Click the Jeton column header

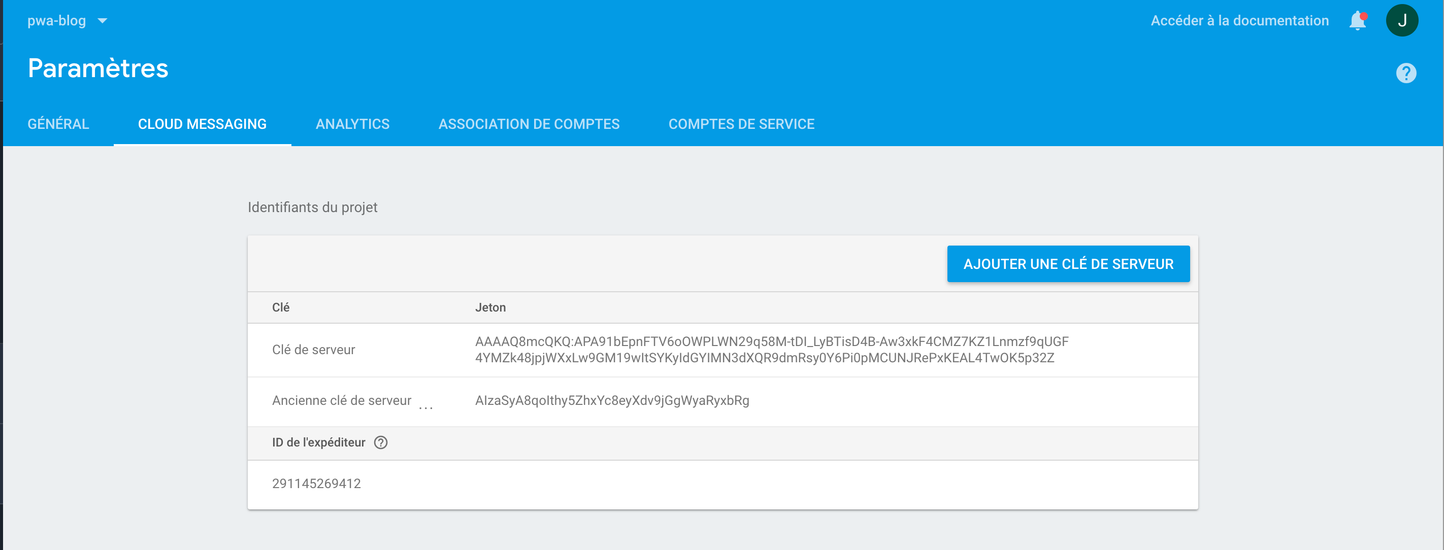tap(490, 307)
